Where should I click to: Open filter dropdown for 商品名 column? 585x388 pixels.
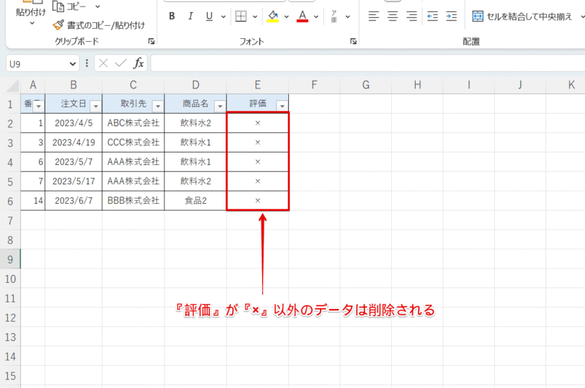coord(220,107)
